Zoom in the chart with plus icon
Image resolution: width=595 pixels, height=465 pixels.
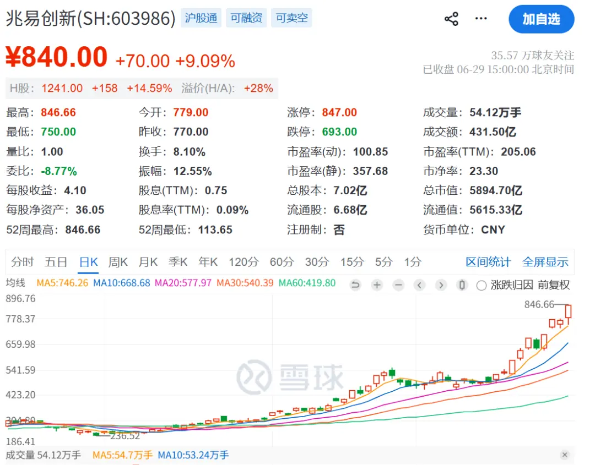(377, 285)
